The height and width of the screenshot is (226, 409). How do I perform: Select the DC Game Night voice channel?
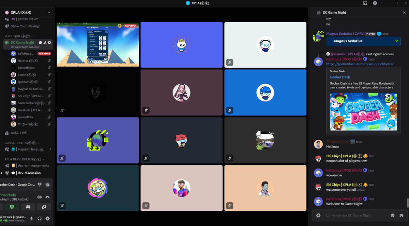coord(22,42)
